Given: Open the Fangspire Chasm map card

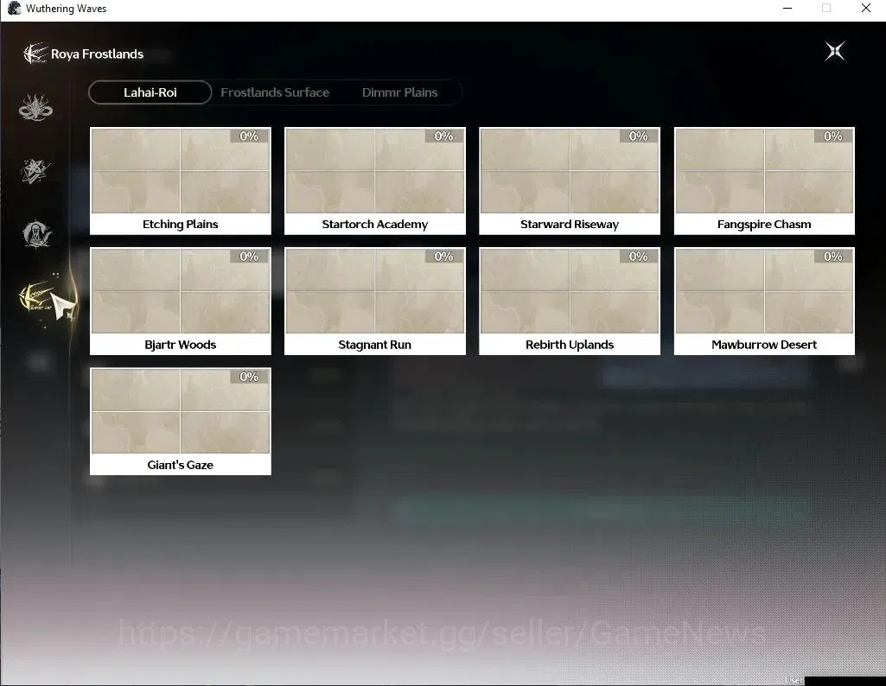Looking at the screenshot, I should pos(764,181).
